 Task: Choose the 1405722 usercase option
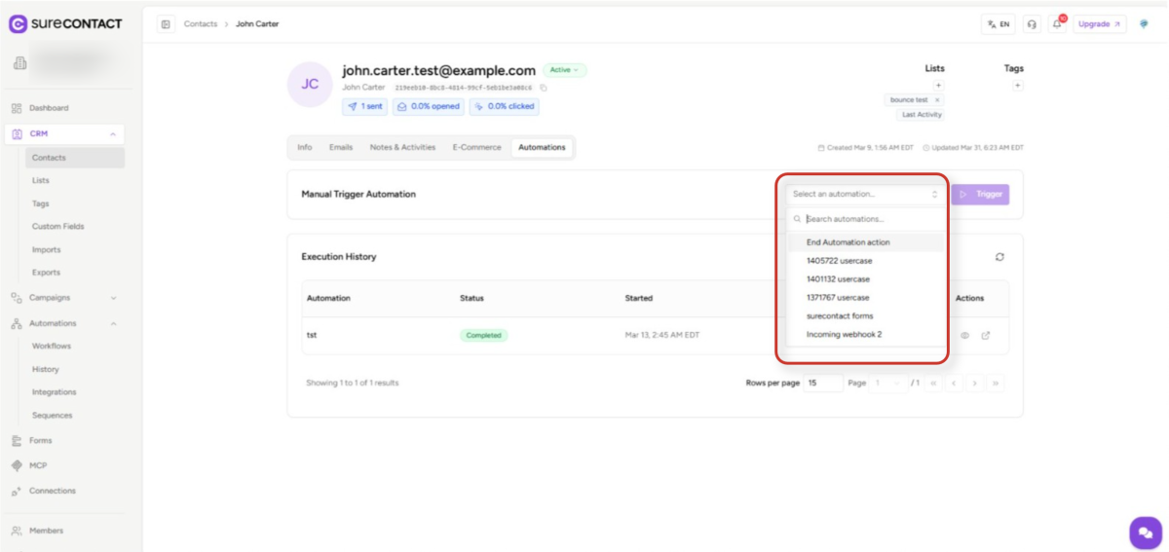(x=866, y=261)
